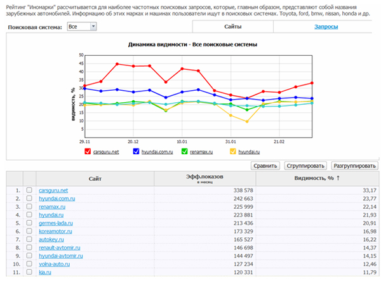Click the 21,93 visibility value
381x283 pixels.
click(370, 215)
